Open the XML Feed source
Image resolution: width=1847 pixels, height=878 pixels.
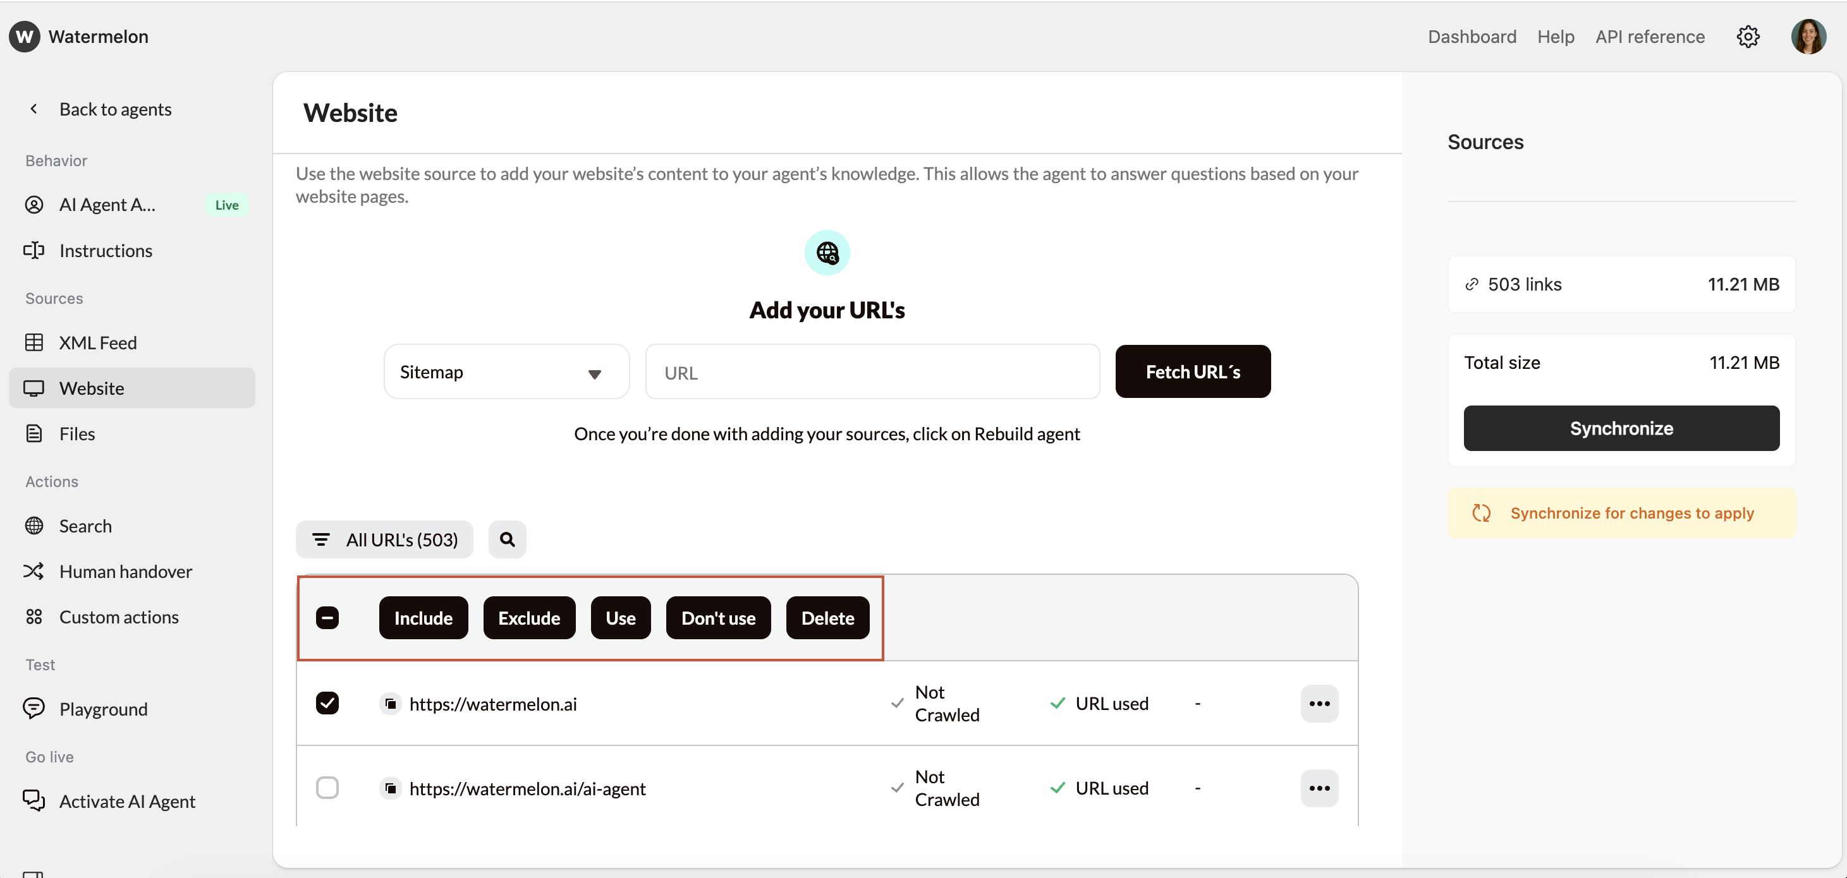point(97,342)
